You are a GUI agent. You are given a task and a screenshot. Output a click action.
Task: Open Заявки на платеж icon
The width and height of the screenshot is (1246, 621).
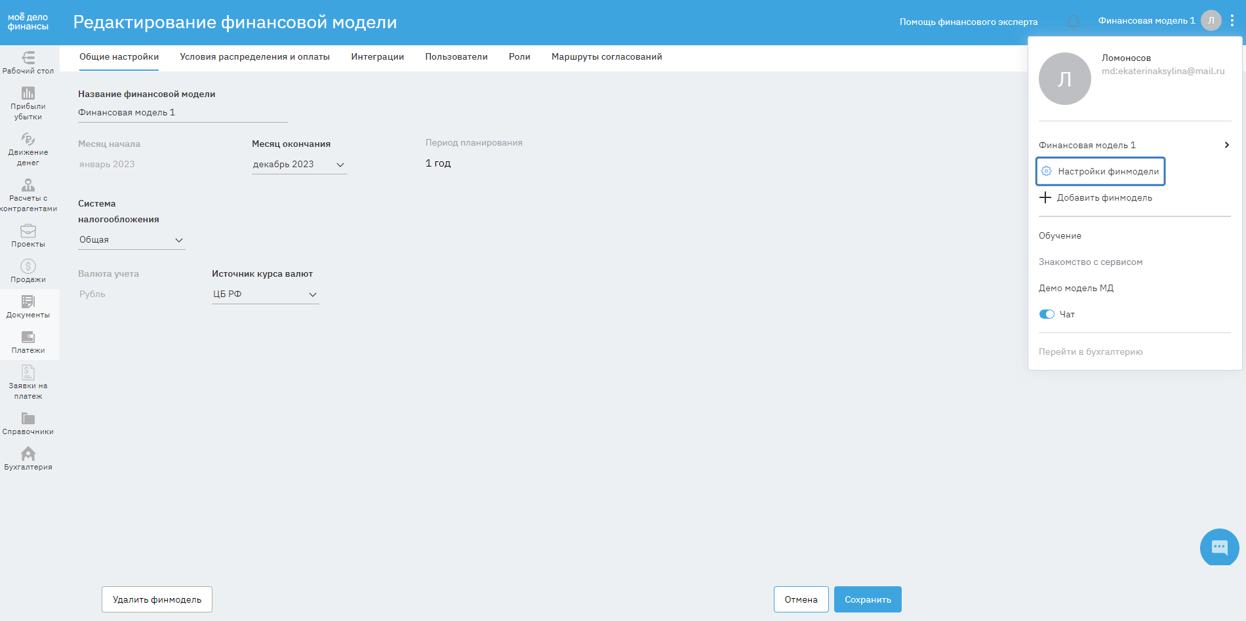(28, 372)
